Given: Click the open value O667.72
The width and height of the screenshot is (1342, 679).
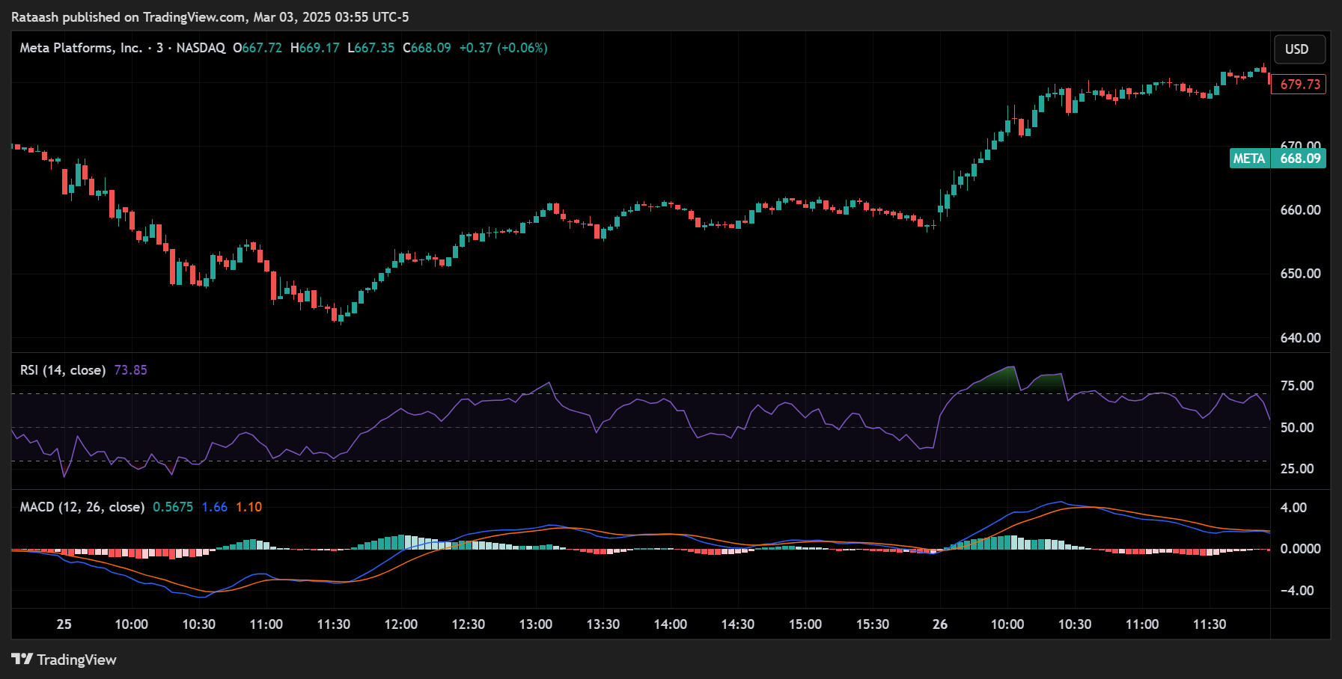Looking at the screenshot, I should click(x=257, y=48).
